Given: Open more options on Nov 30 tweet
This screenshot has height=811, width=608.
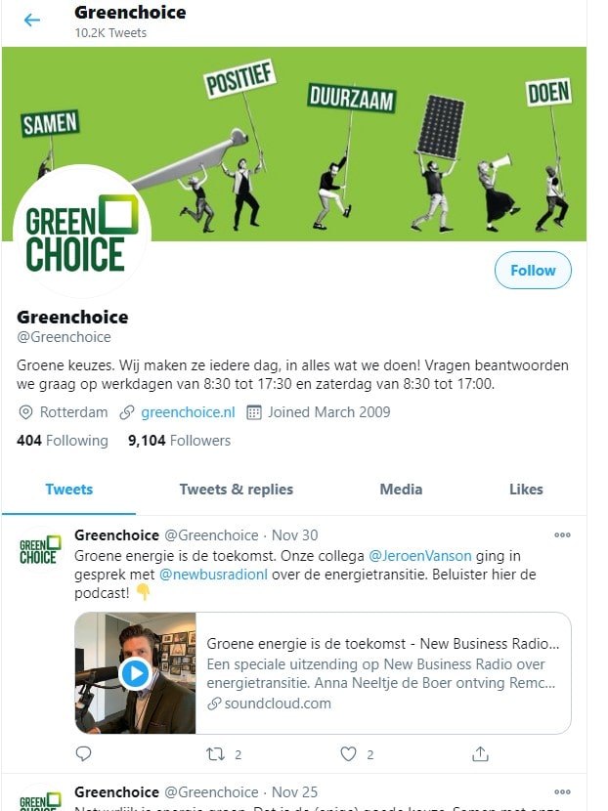Looking at the screenshot, I should click(x=562, y=534).
